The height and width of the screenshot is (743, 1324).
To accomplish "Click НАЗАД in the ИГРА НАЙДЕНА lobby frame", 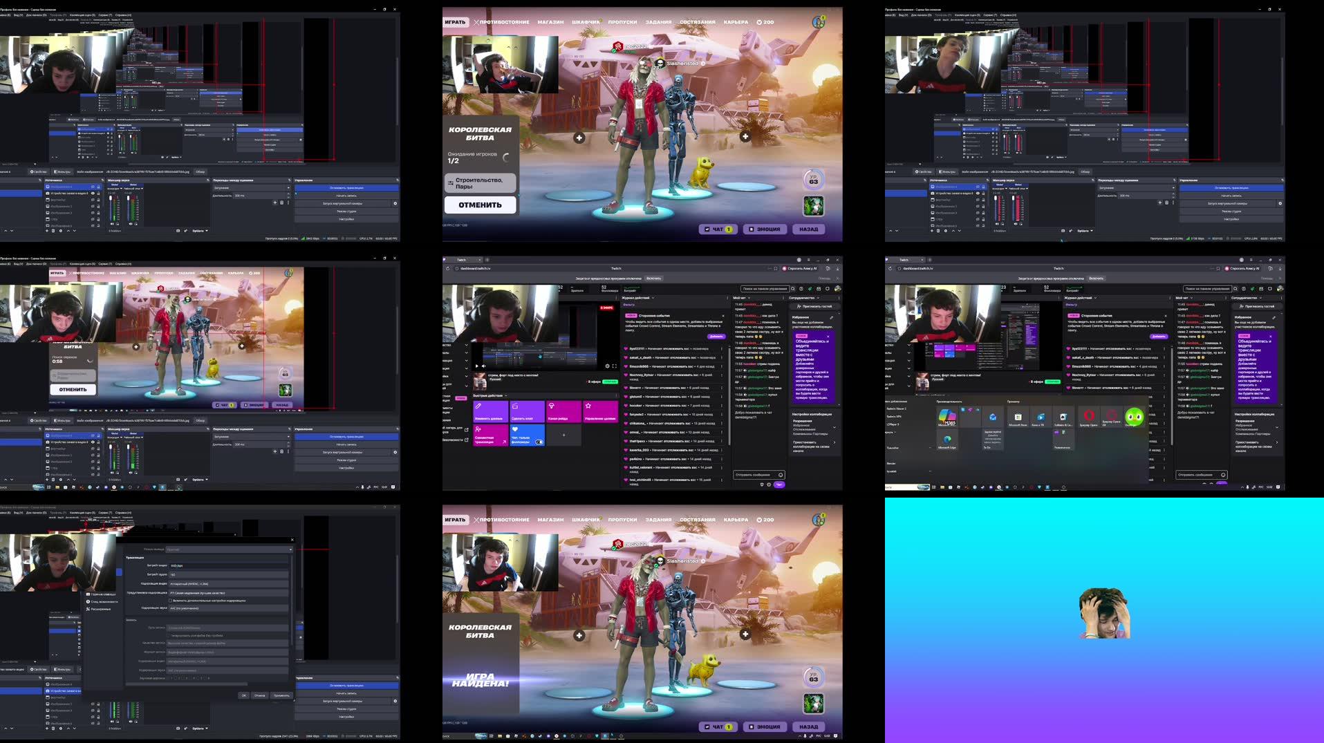I will click(808, 726).
